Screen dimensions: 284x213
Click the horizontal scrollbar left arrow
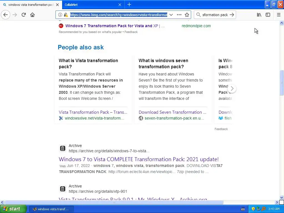coord(2,202)
